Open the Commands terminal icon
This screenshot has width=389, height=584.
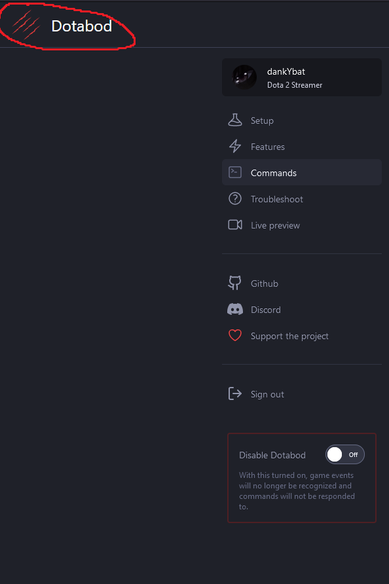(235, 172)
